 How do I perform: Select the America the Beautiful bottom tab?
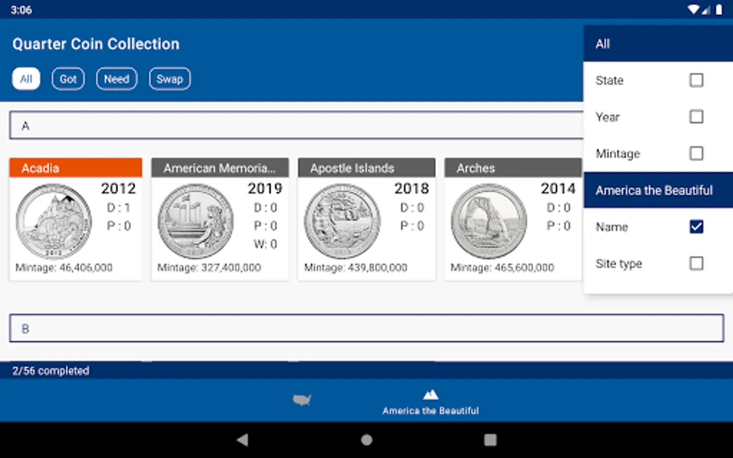point(431,402)
